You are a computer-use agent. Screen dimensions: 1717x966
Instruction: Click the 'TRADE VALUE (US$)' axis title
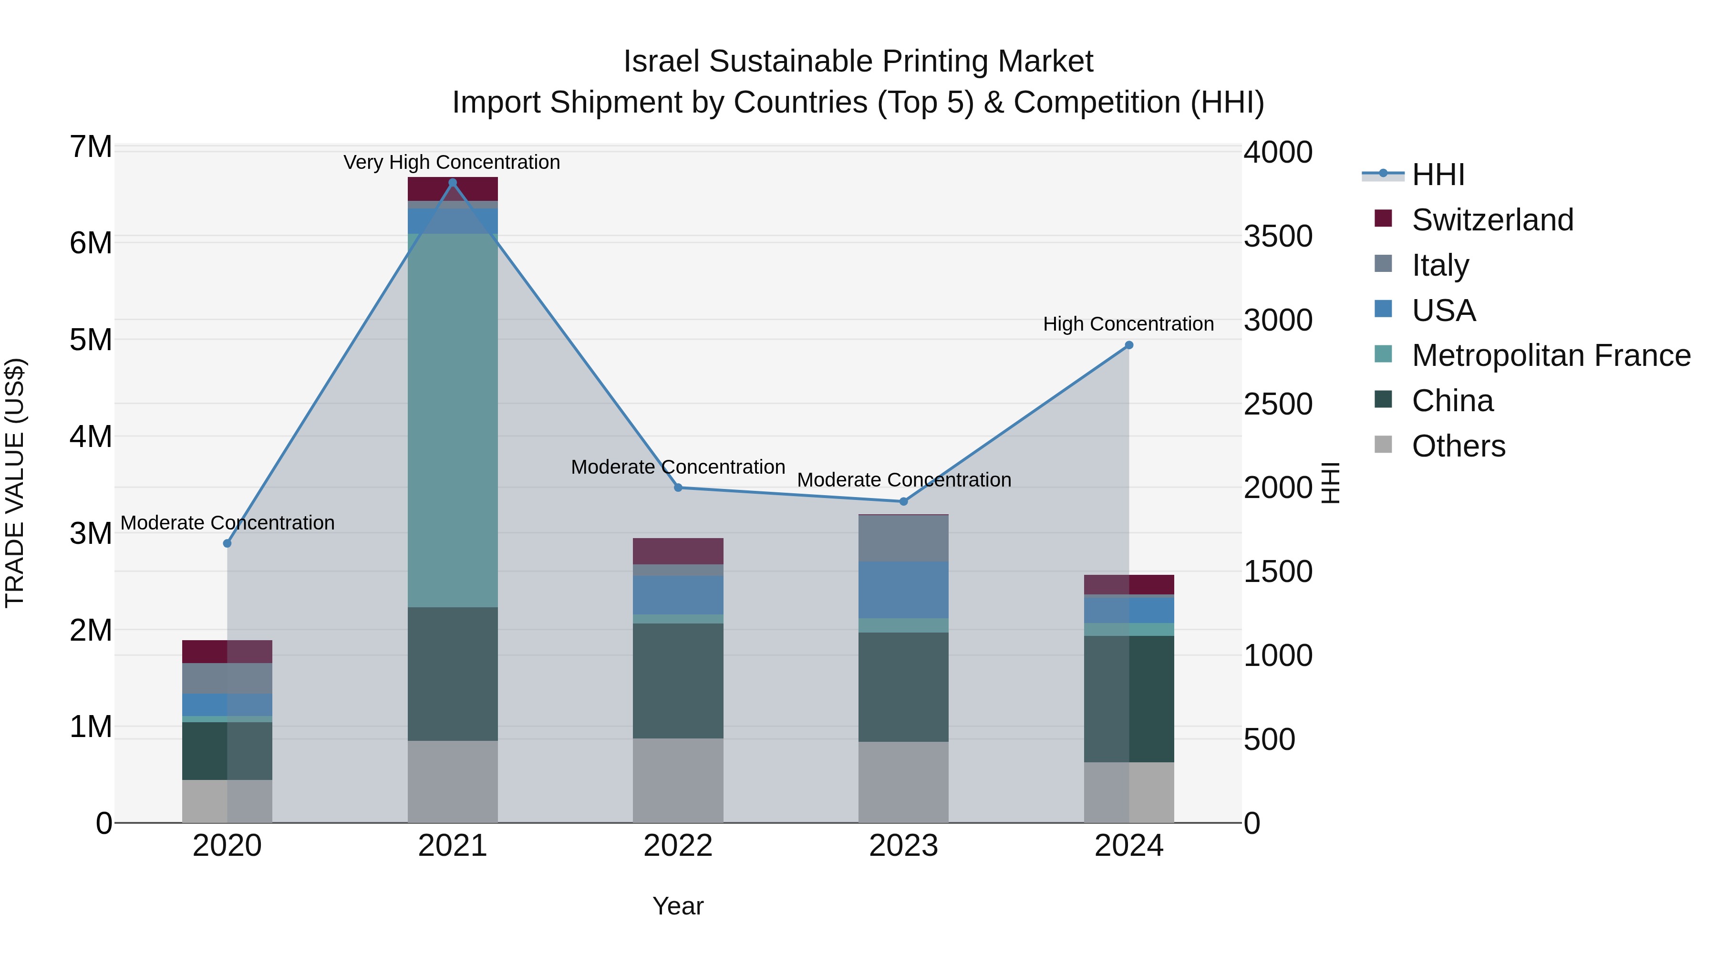tap(15, 483)
